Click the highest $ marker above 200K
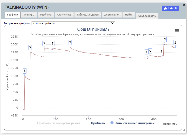The width and height of the screenshot is (187, 135). coord(165,39)
